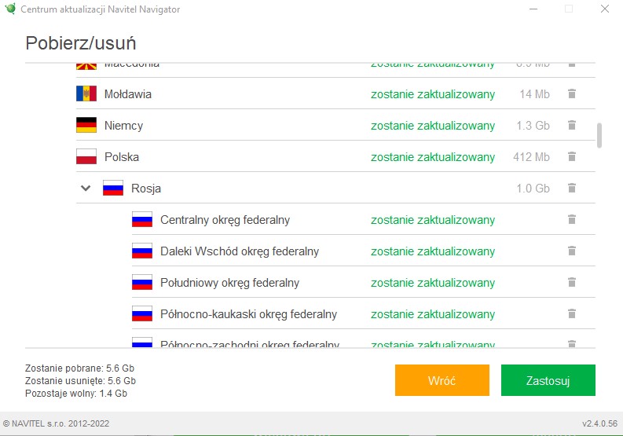The height and width of the screenshot is (436, 623).
Task: Remove Południowy okręg federalny map
Action: click(x=572, y=283)
